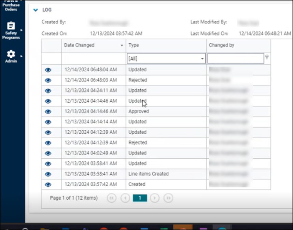The image size is (293, 230).
Task: View the 06:48:03 AM Rejected log entry
Action: click(48, 80)
